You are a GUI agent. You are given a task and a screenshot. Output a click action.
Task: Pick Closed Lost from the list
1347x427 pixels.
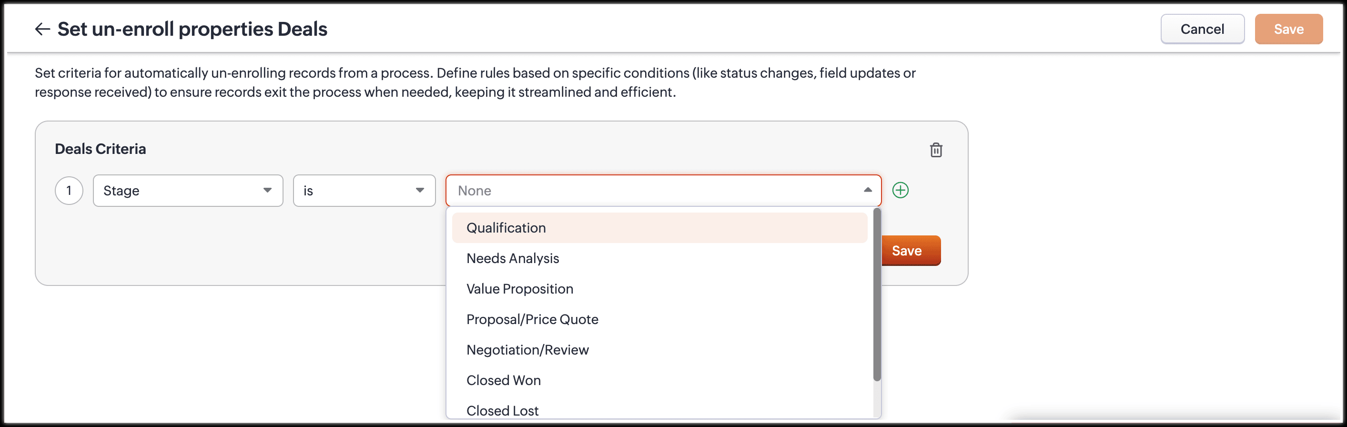pyautogui.click(x=502, y=410)
